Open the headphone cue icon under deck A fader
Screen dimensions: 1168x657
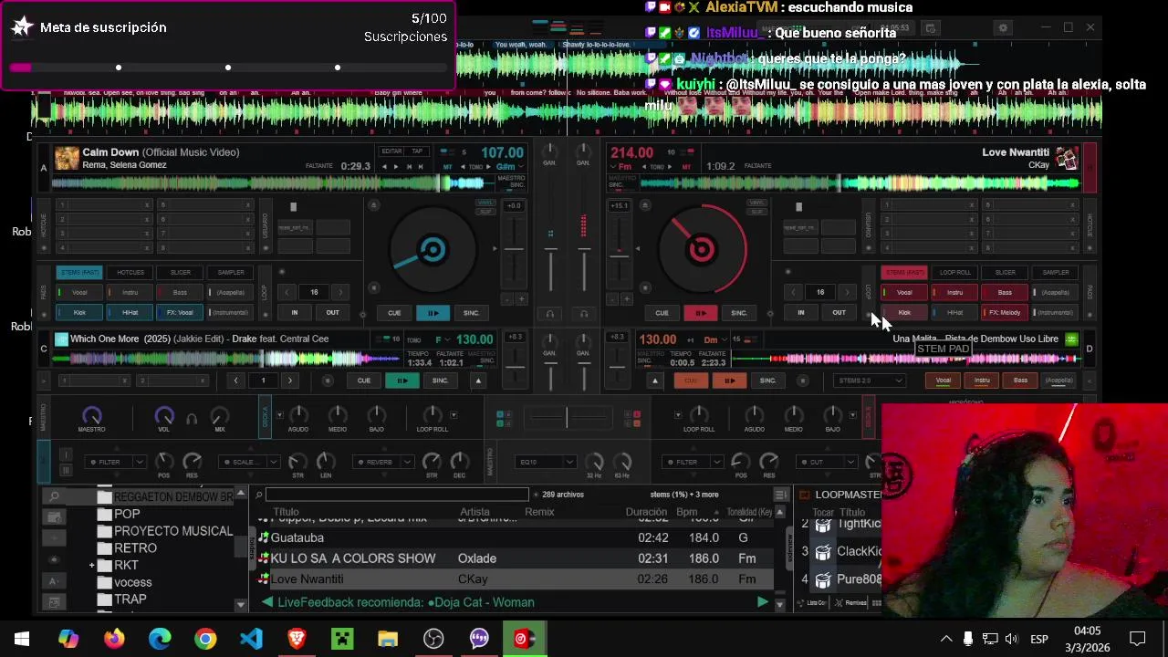(x=550, y=314)
